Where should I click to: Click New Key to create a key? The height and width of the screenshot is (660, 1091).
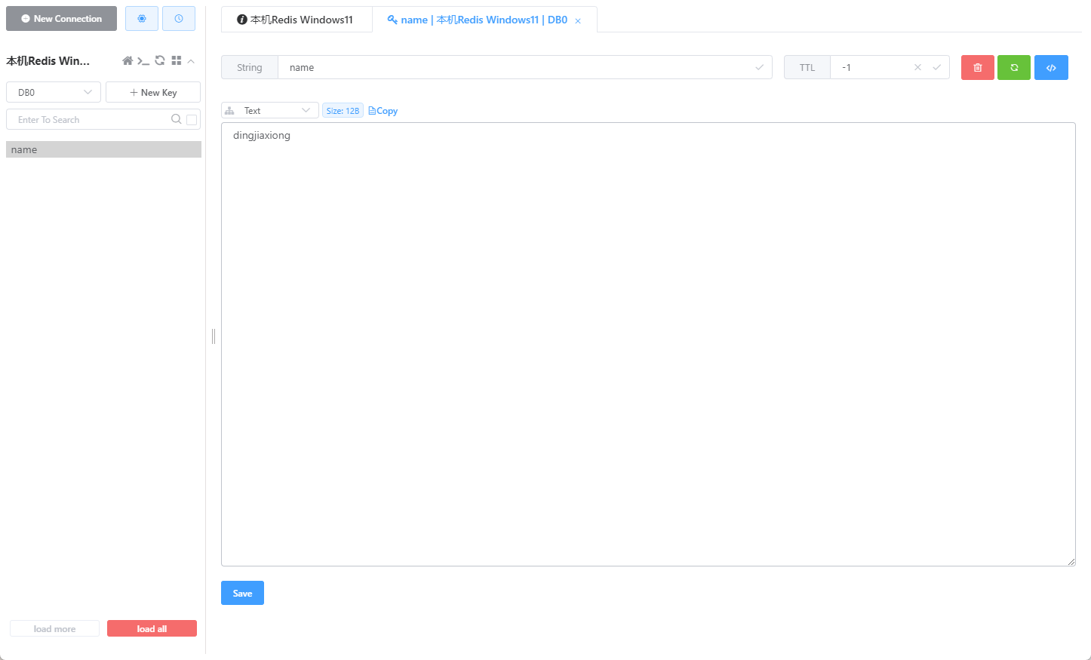pyautogui.click(x=153, y=91)
